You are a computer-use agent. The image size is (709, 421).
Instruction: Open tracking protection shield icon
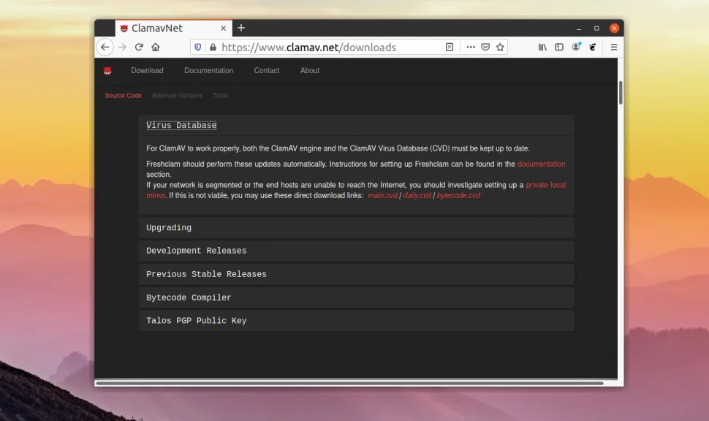pos(197,47)
